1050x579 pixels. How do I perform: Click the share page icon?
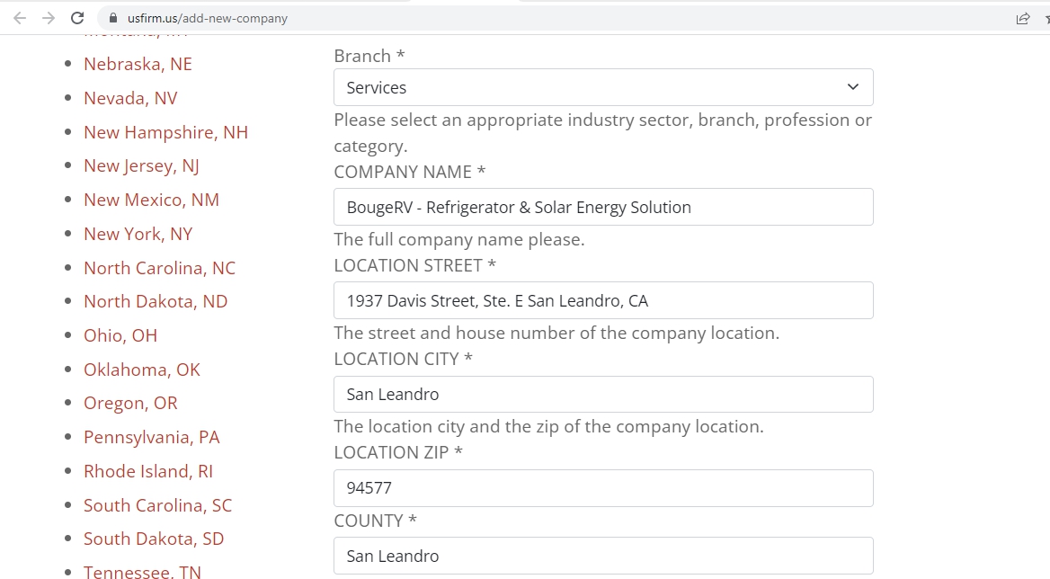[1022, 18]
